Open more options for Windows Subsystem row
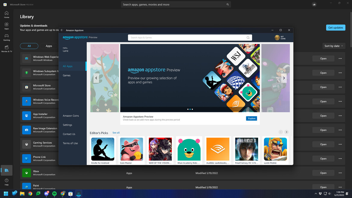The image size is (352, 198). (x=340, y=73)
